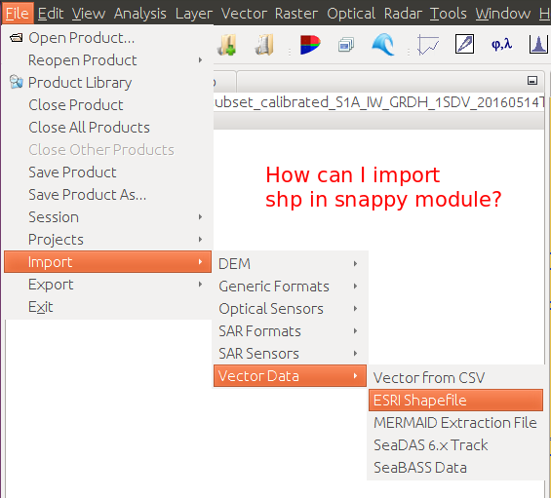Click the tile windows toolbar icon
The height and width of the screenshot is (498, 551).
tap(346, 45)
